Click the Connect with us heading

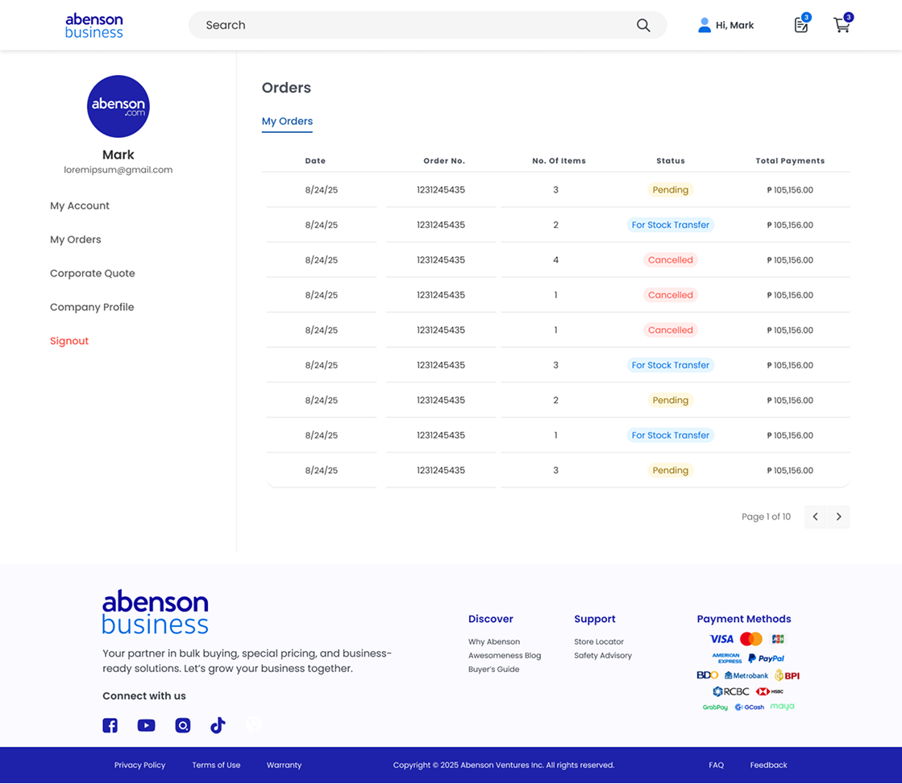pyautogui.click(x=144, y=696)
